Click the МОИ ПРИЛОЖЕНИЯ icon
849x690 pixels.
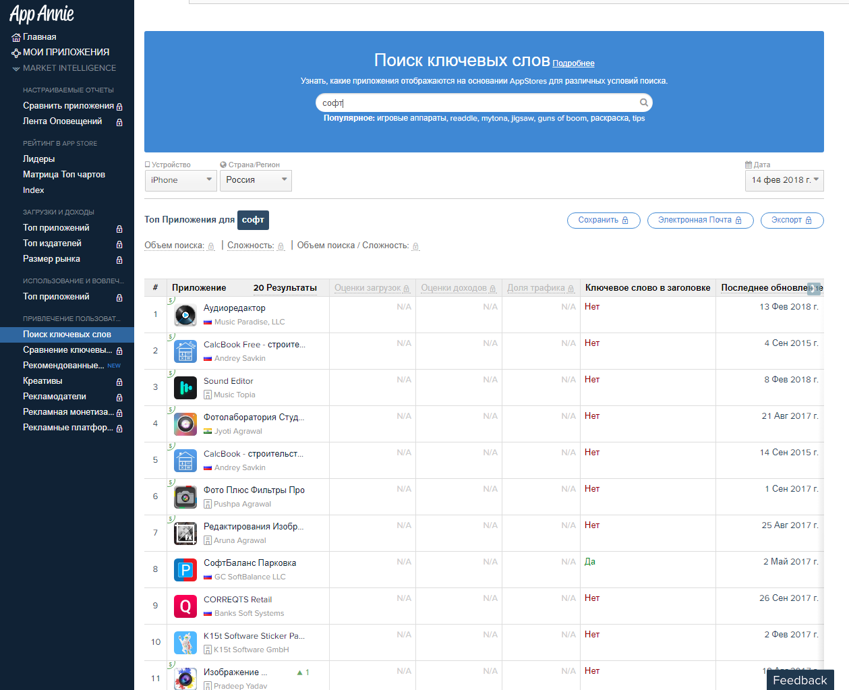[x=16, y=53]
